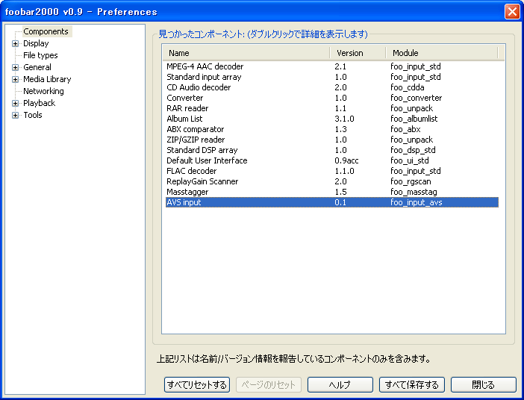The height and width of the screenshot is (400, 524).
Task: Select the Standard DSP array row
Action: tap(332, 150)
